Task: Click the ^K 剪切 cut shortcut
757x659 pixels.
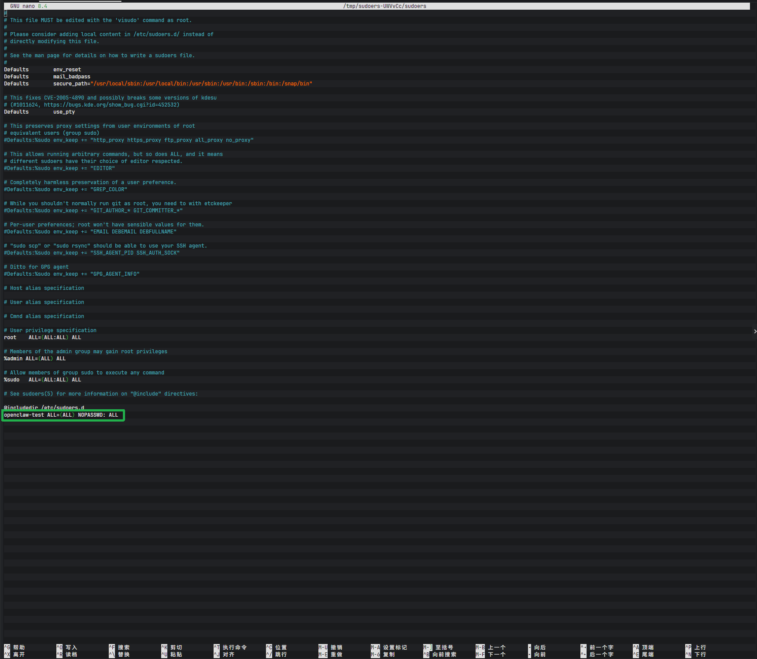Action: (x=172, y=648)
